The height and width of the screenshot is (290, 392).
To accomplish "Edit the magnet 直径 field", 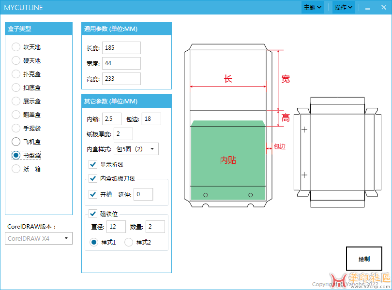I will 116,227.
